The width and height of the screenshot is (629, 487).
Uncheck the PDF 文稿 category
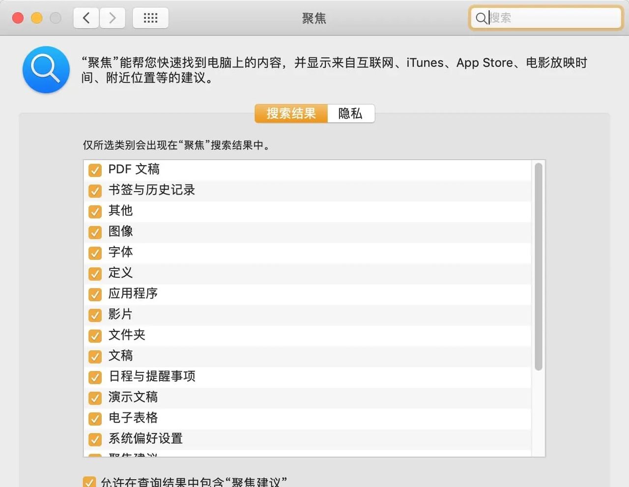pos(95,170)
